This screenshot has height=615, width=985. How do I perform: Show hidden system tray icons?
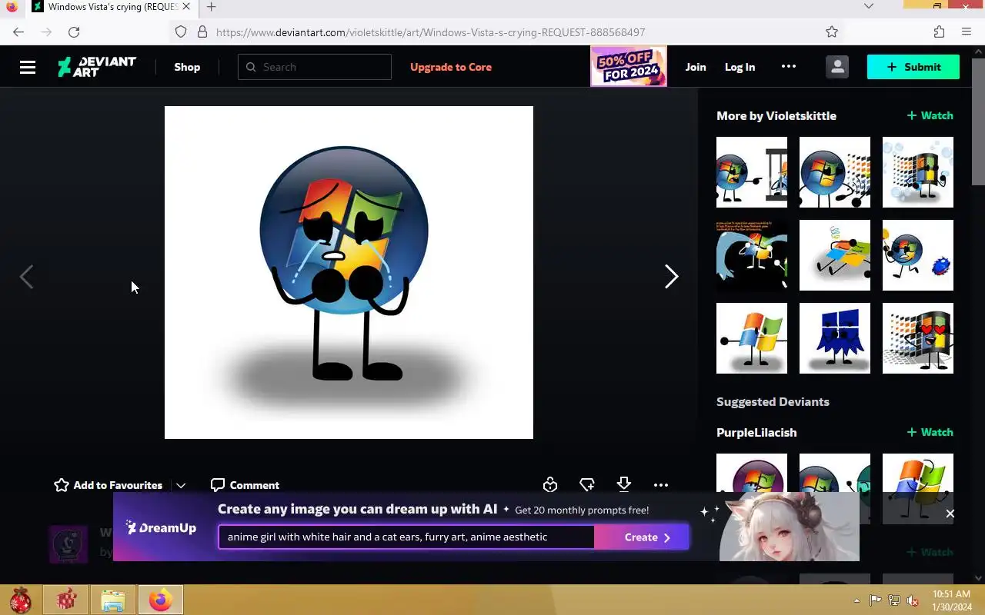point(856,600)
